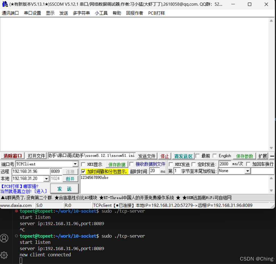Open 帮助 menu
This screenshot has height=264, width=276.
(x=117, y=13)
